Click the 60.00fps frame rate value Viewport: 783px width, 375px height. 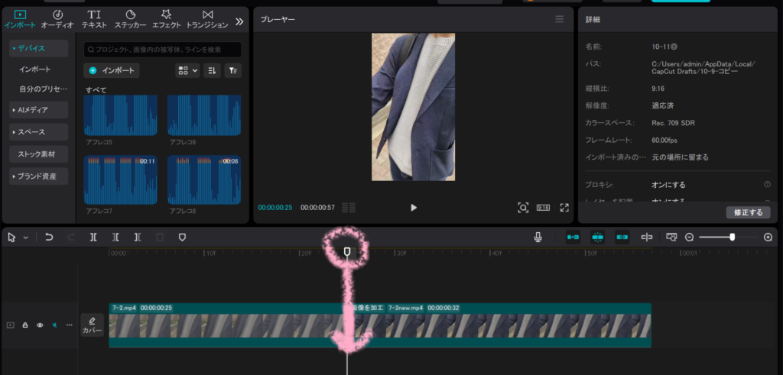(x=664, y=140)
